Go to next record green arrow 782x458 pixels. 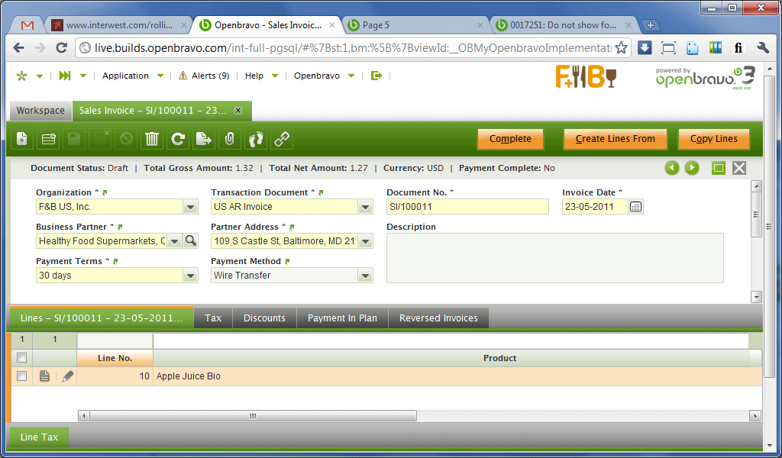pos(692,168)
